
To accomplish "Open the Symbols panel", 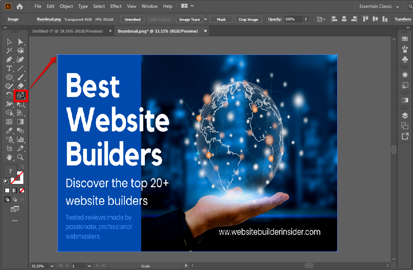I will tap(404, 59).
